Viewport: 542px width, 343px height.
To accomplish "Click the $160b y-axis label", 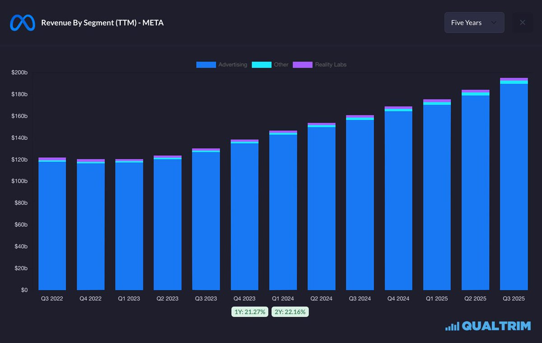I will (19, 116).
